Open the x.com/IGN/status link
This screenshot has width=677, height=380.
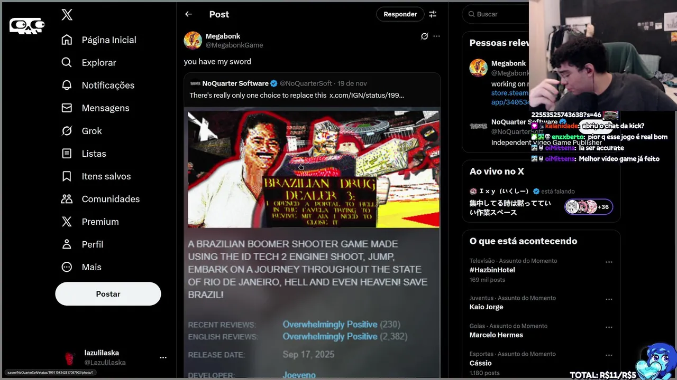point(367,96)
